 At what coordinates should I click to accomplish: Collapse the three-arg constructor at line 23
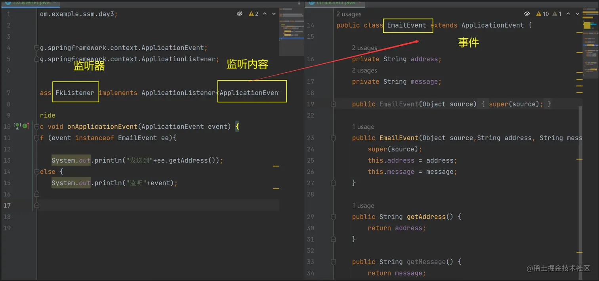click(333, 138)
